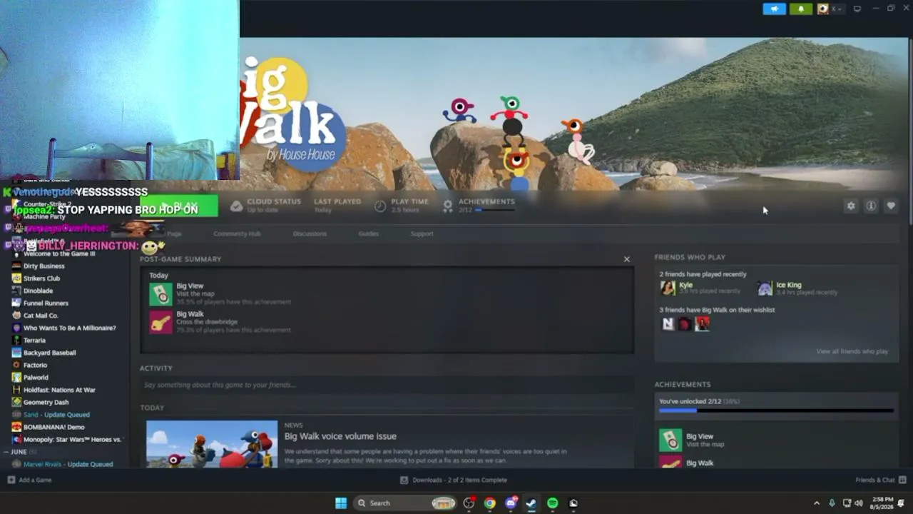The image size is (913, 514).
Task: Select Holdfast: Nations At War
Action: point(59,390)
